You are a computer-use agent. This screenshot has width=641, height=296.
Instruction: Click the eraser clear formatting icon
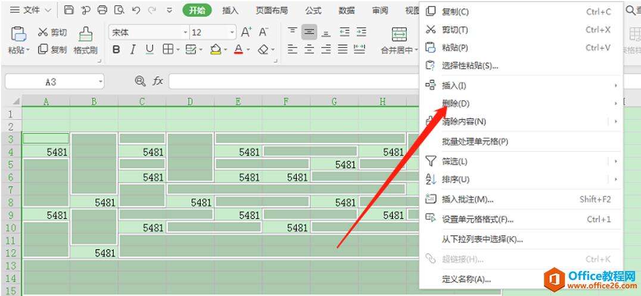[x=263, y=49]
